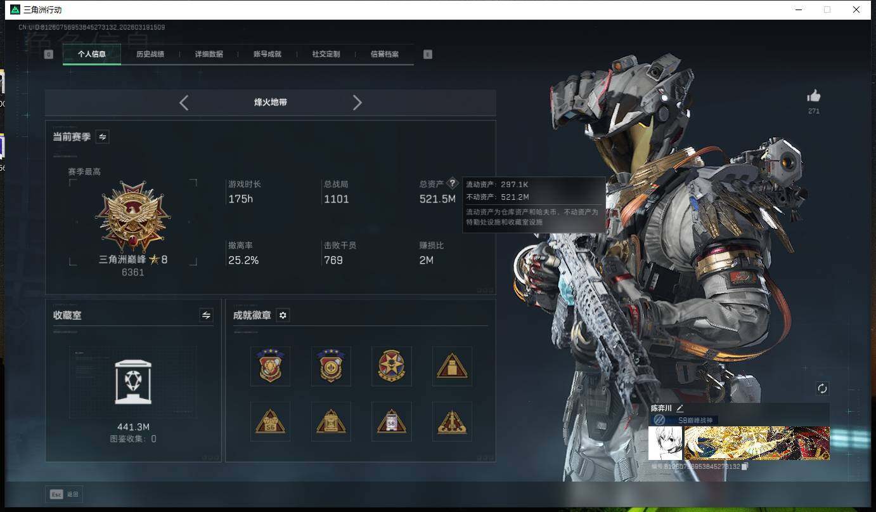Viewport: 876px width, 512px height.
Task: Select the round star achievement badge
Action: [391, 366]
